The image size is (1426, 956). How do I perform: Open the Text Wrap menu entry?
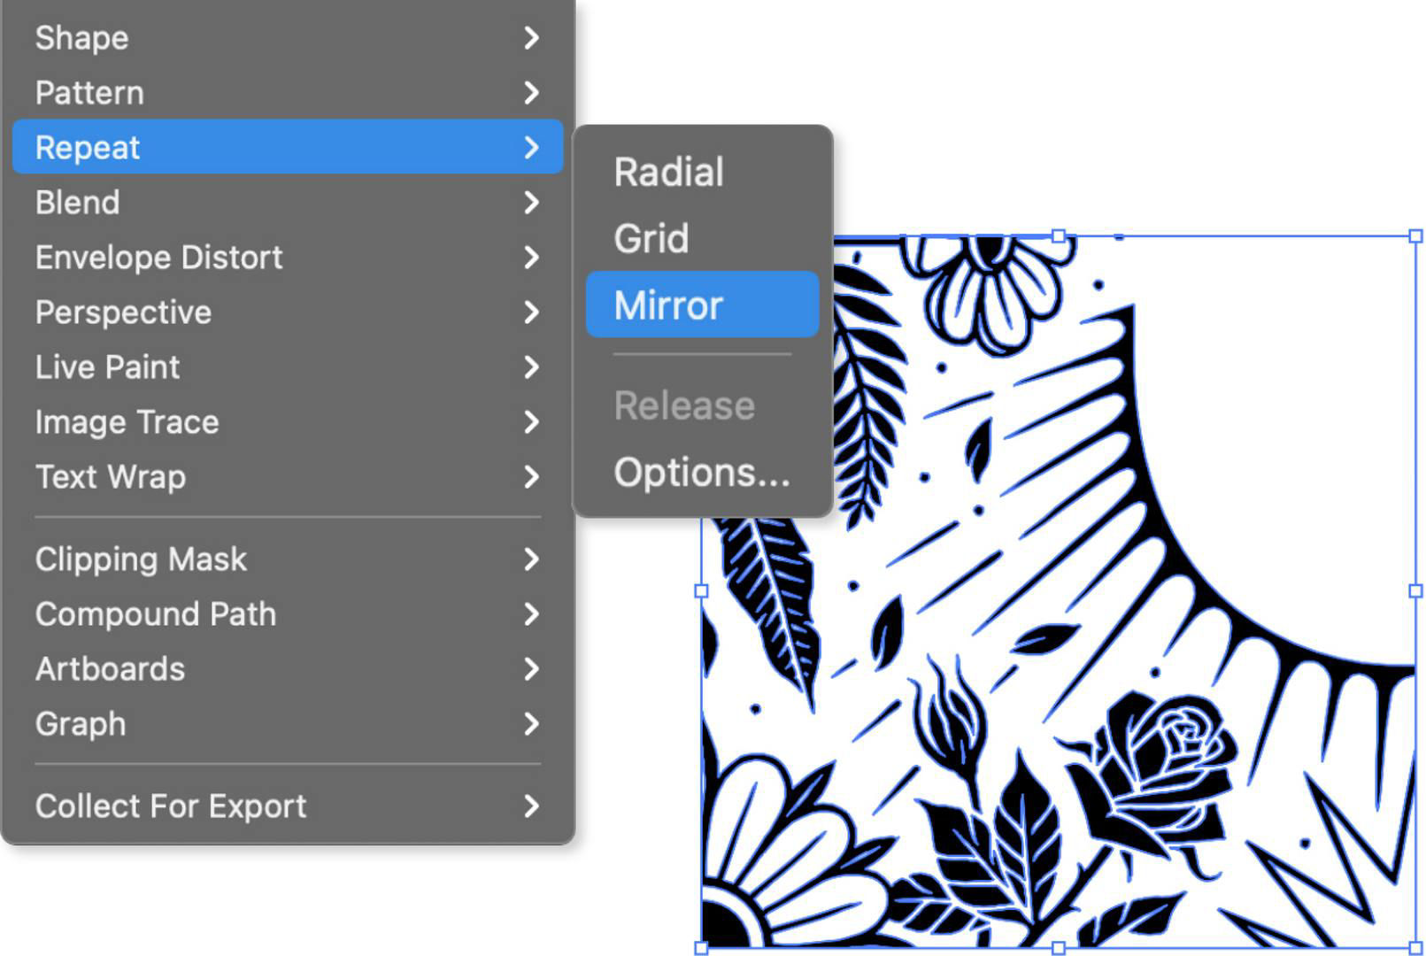click(x=111, y=477)
